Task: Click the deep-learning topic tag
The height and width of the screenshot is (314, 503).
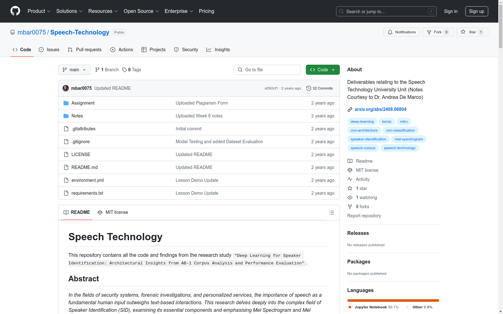Action: [x=362, y=122]
